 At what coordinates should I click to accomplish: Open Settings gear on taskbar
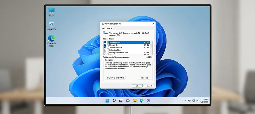(x=148, y=101)
